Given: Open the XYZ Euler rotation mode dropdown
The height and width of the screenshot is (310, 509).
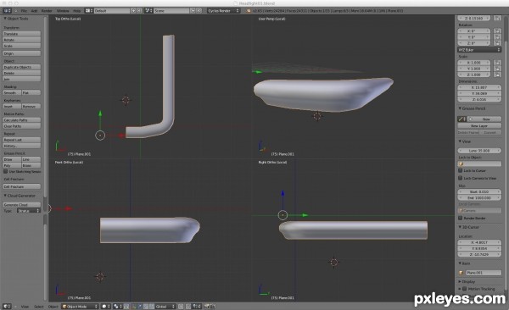Looking at the screenshot, I should [x=479, y=50].
